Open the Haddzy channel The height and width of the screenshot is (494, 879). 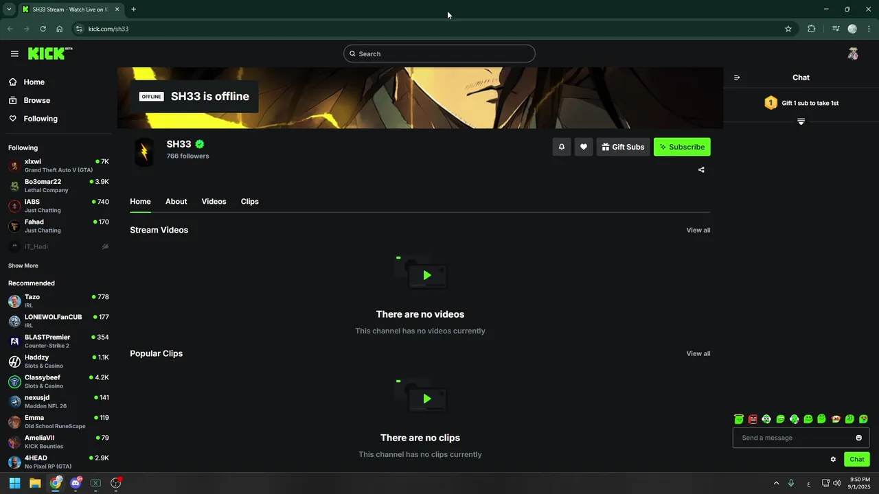click(58, 362)
